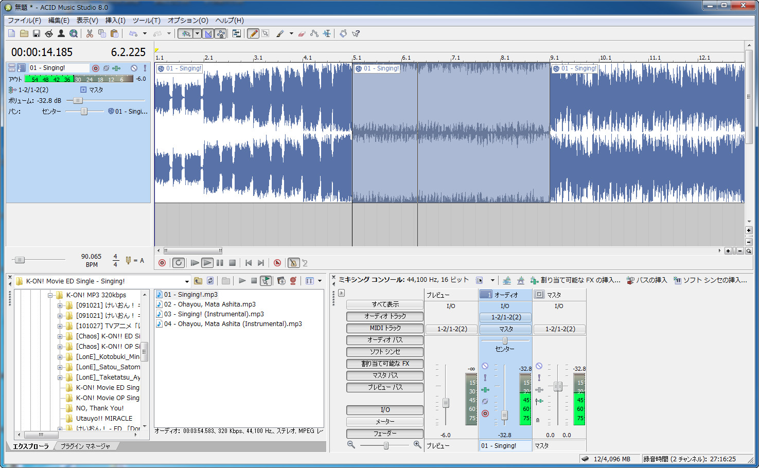Click the Undo arrow icon
Screen dimensions: 759x468
tap(133, 33)
